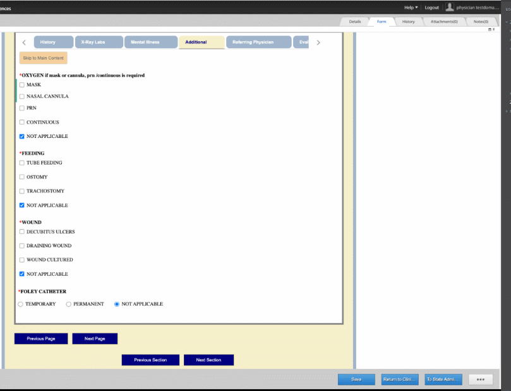511x391 pixels.
Task: Expand the Help dropdown menu
Action: tap(411, 8)
